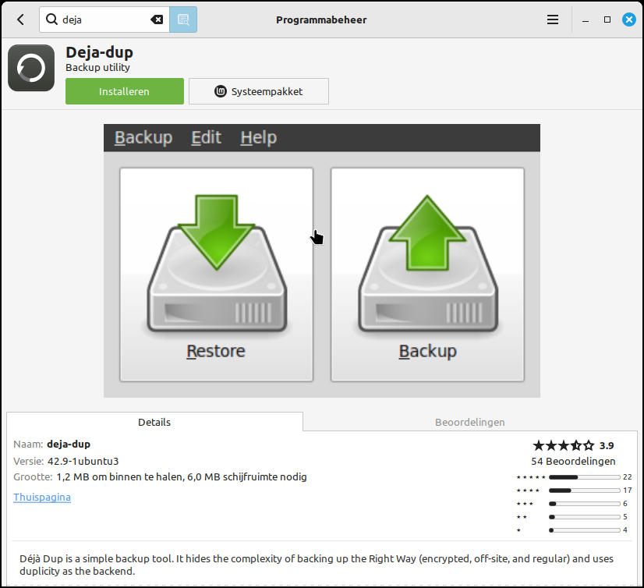Click the Systeempakket button

[x=259, y=91]
